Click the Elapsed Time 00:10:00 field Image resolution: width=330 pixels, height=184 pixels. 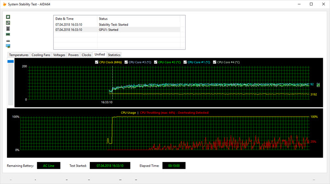(x=174, y=166)
